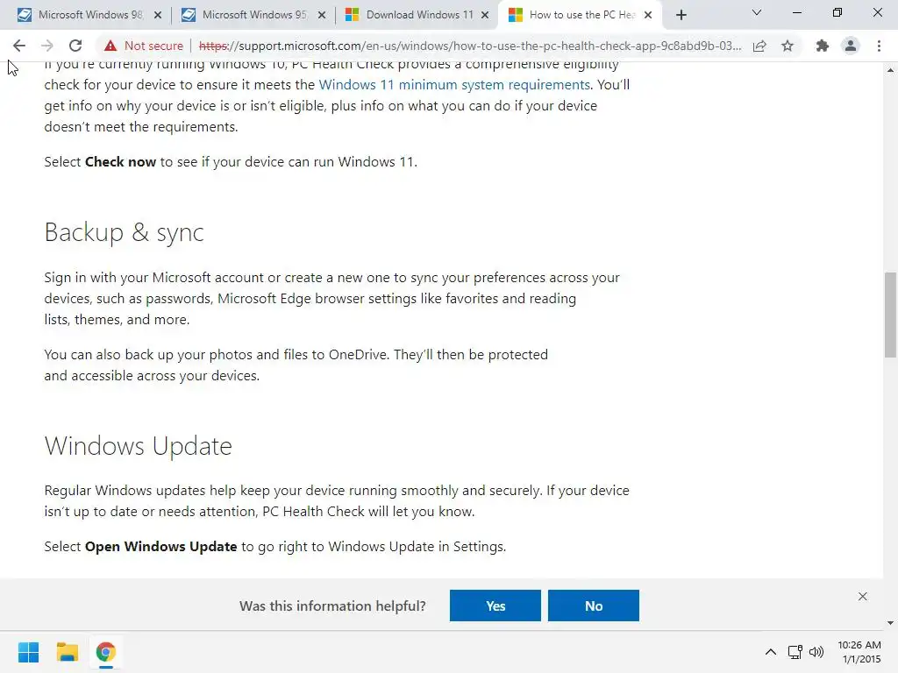Screen dimensions: 898x673
Task: Close the Download Windows 11 tab
Action: pyautogui.click(x=485, y=16)
